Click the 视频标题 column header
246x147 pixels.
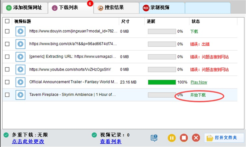point(23,22)
